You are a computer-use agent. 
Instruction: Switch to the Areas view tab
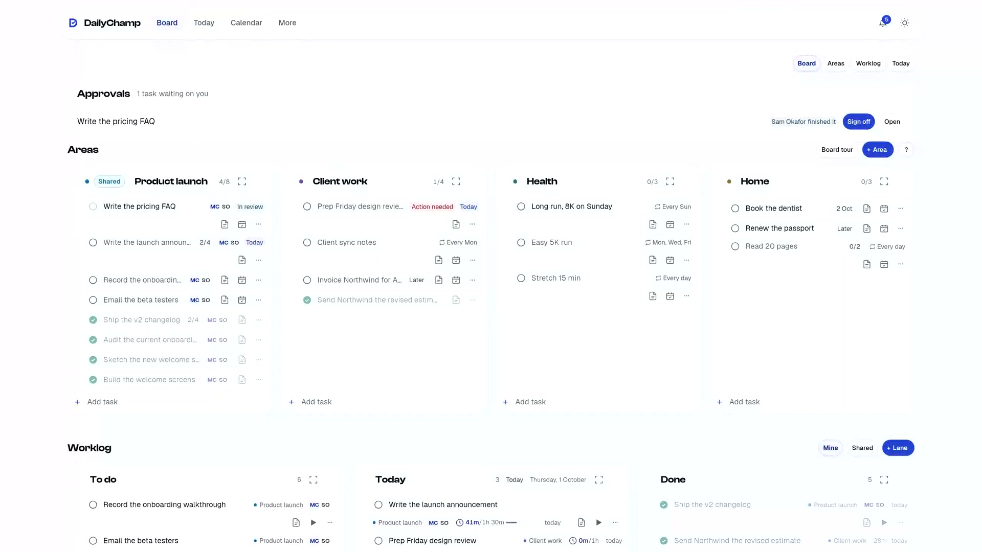coord(836,63)
